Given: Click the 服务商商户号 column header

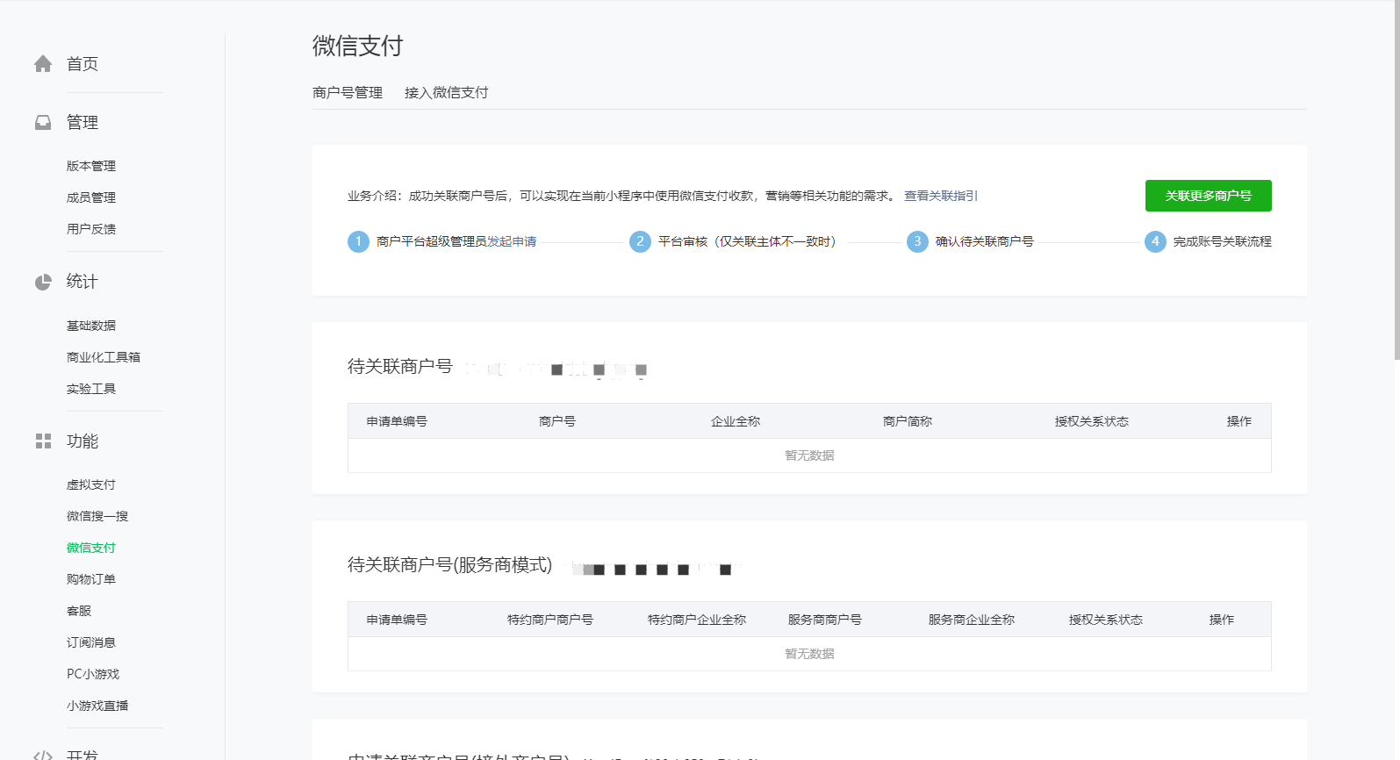Looking at the screenshot, I should point(825,620).
